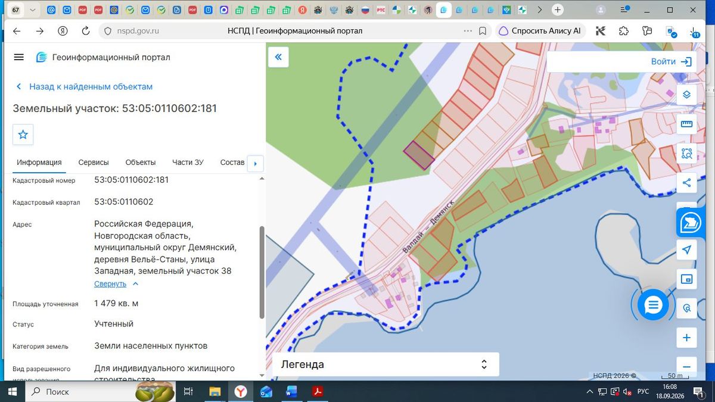Select the ruler measurement tool
715x402 pixels.
pyautogui.click(x=686, y=124)
